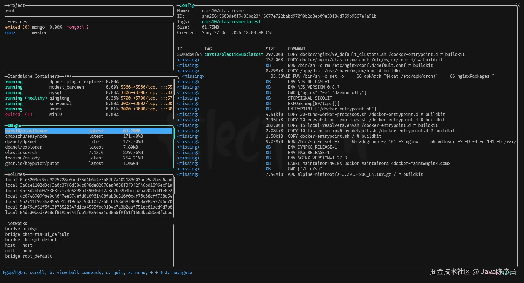524x283 pixels.
Task: Click the STOPSIGNAL SIGQUIT layer row
Action: (x=255, y=98)
